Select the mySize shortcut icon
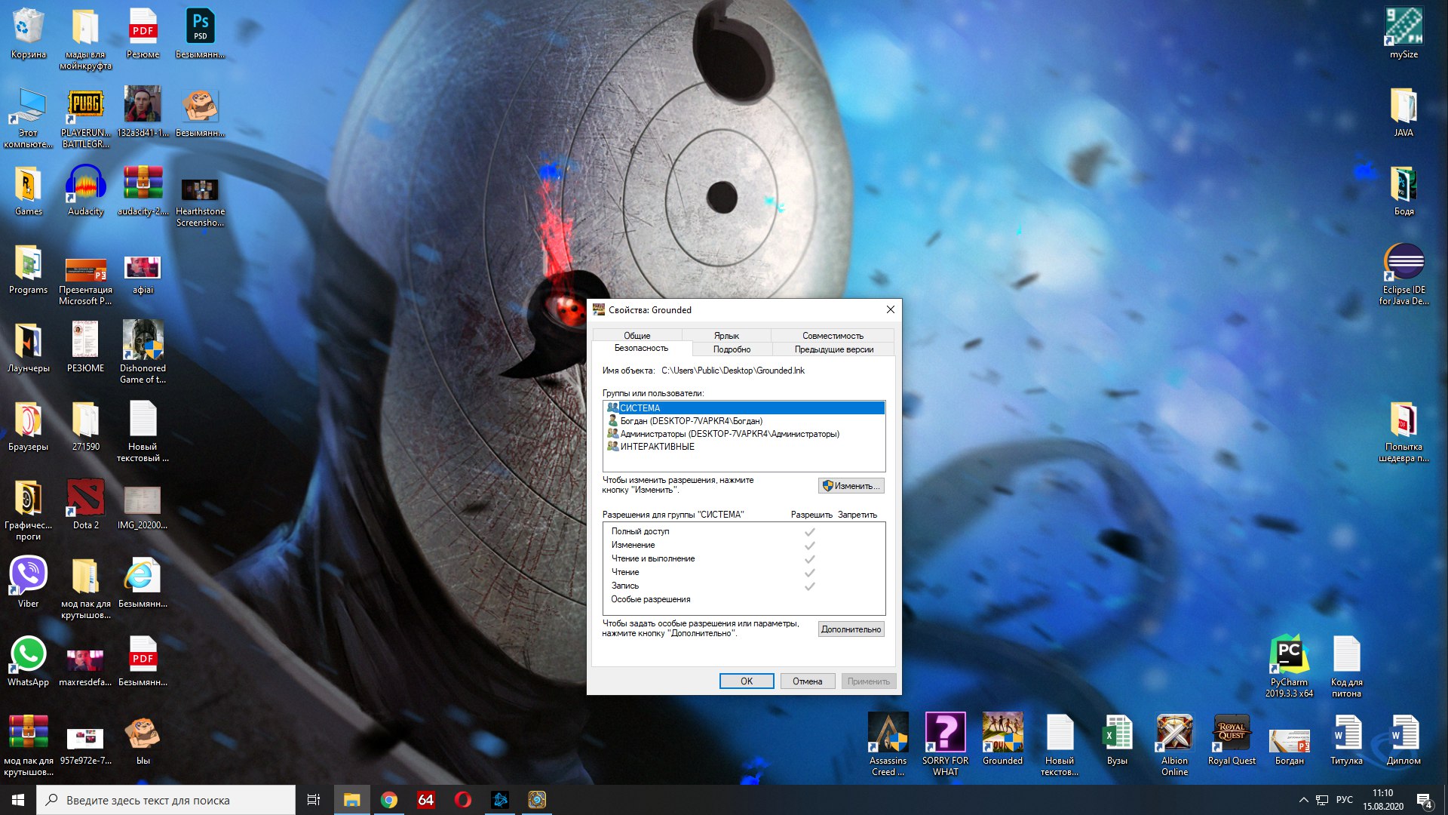 tap(1404, 34)
